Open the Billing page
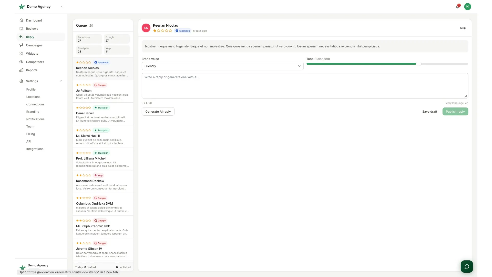This screenshot has height=277, width=492. click(x=30, y=134)
